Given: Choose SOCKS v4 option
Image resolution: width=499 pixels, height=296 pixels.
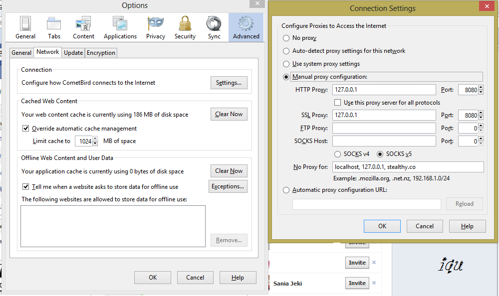Looking at the screenshot, I should (x=337, y=154).
